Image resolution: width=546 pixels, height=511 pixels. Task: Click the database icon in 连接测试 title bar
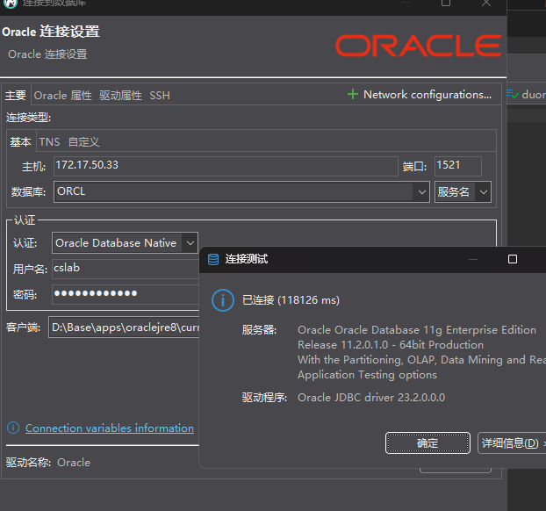[x=213, y=259]
